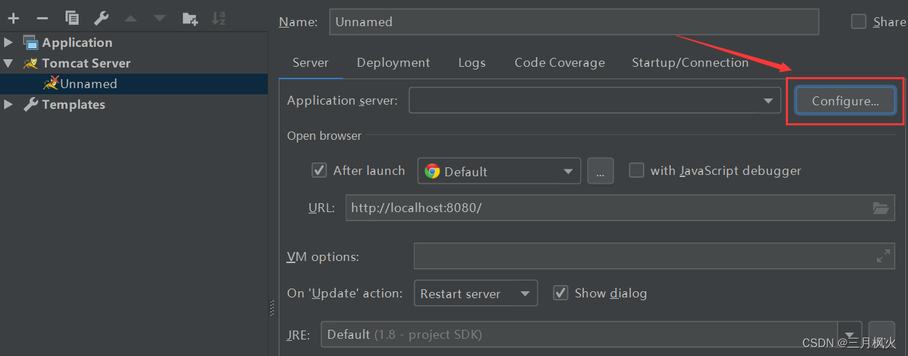Open the Default browser dropdown
Viewport: 908px width, 356px height.
[499, 171]
